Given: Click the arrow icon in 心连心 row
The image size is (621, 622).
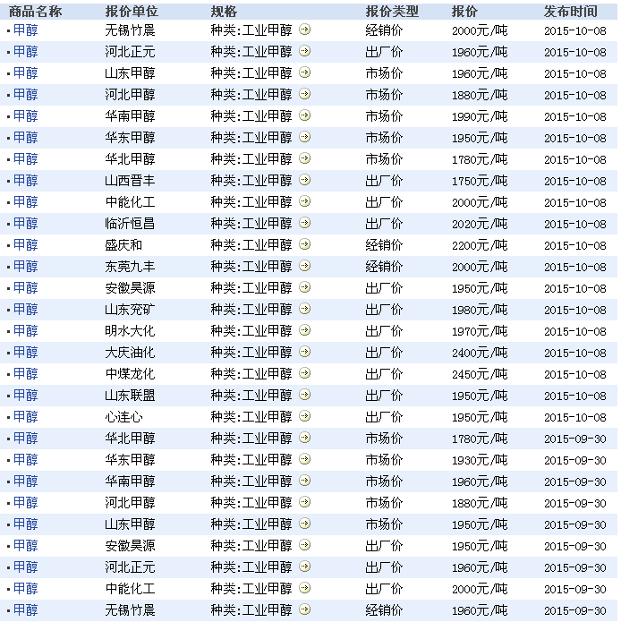Looking at the screenshot, I should point(304,416).
